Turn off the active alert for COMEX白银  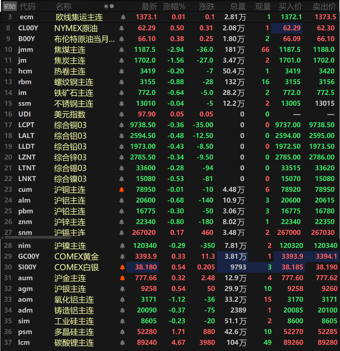coord(123,267)
